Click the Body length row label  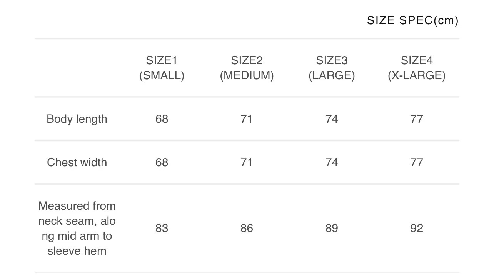77,119
